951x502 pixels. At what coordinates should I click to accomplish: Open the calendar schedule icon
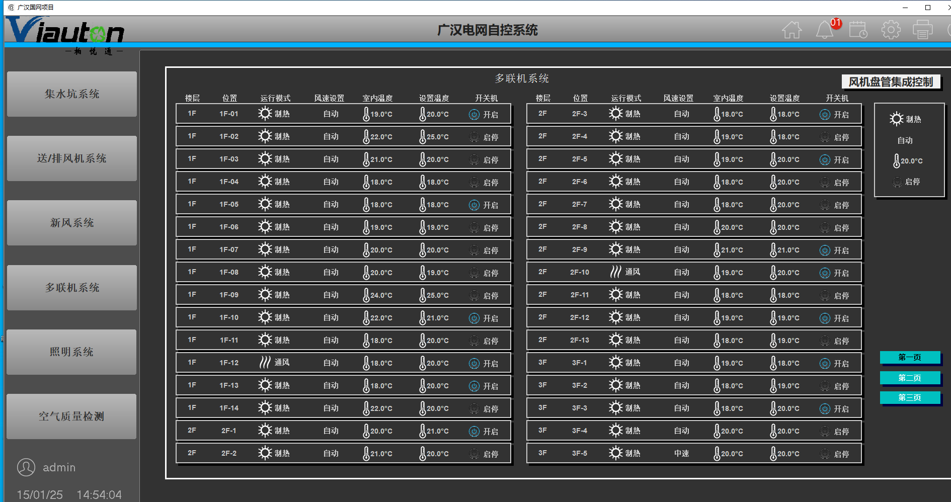point(858,30)
